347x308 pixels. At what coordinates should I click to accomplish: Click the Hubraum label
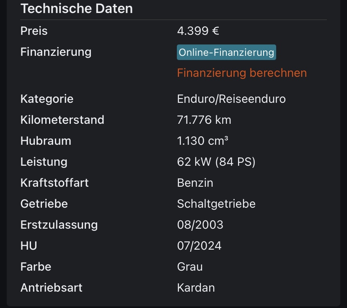pos(46,141)
